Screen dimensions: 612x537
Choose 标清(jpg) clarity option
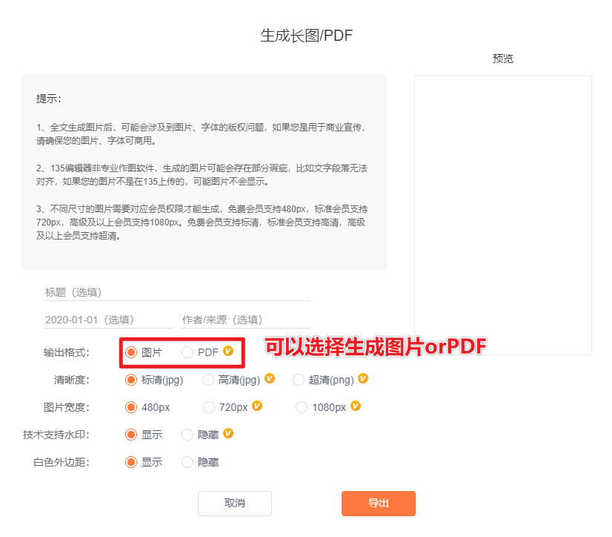click(131, 380)
